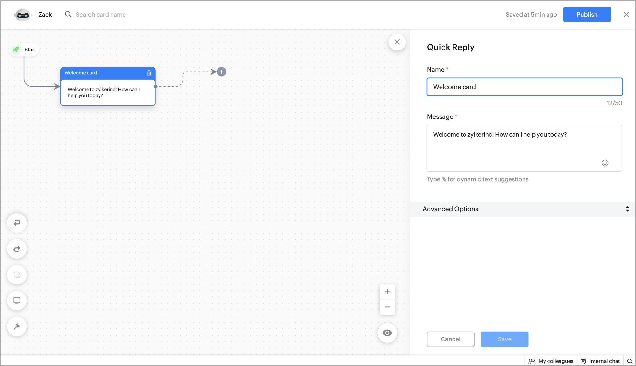Viewport: 636px width, 366px height.
Task: Click the refresh circular arrows icon
Action: (17, 275)
